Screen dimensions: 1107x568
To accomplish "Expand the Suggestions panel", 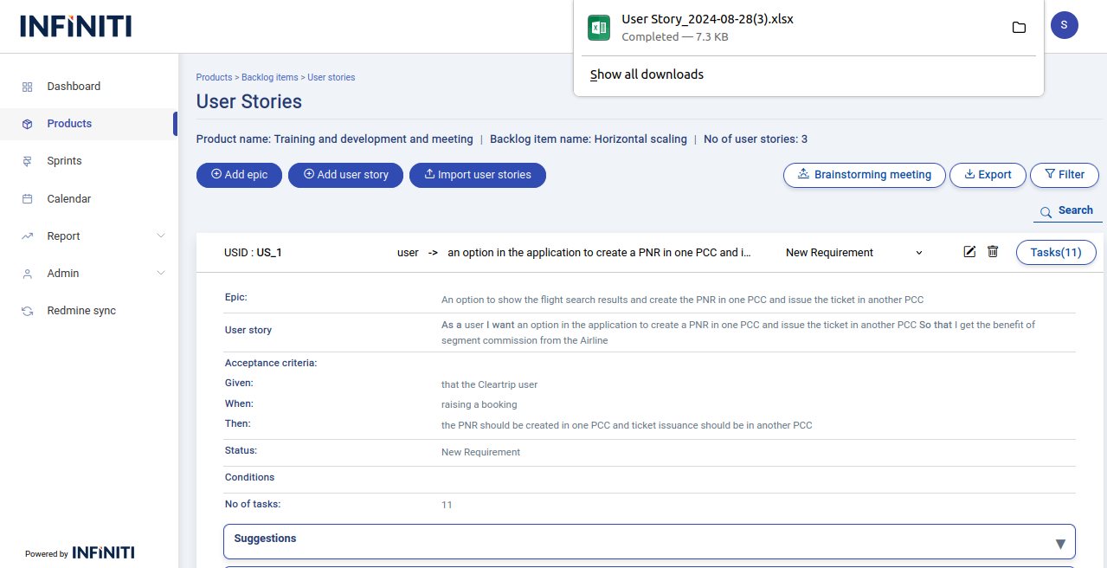I will pyautogui.click(x=1059, y=544).
